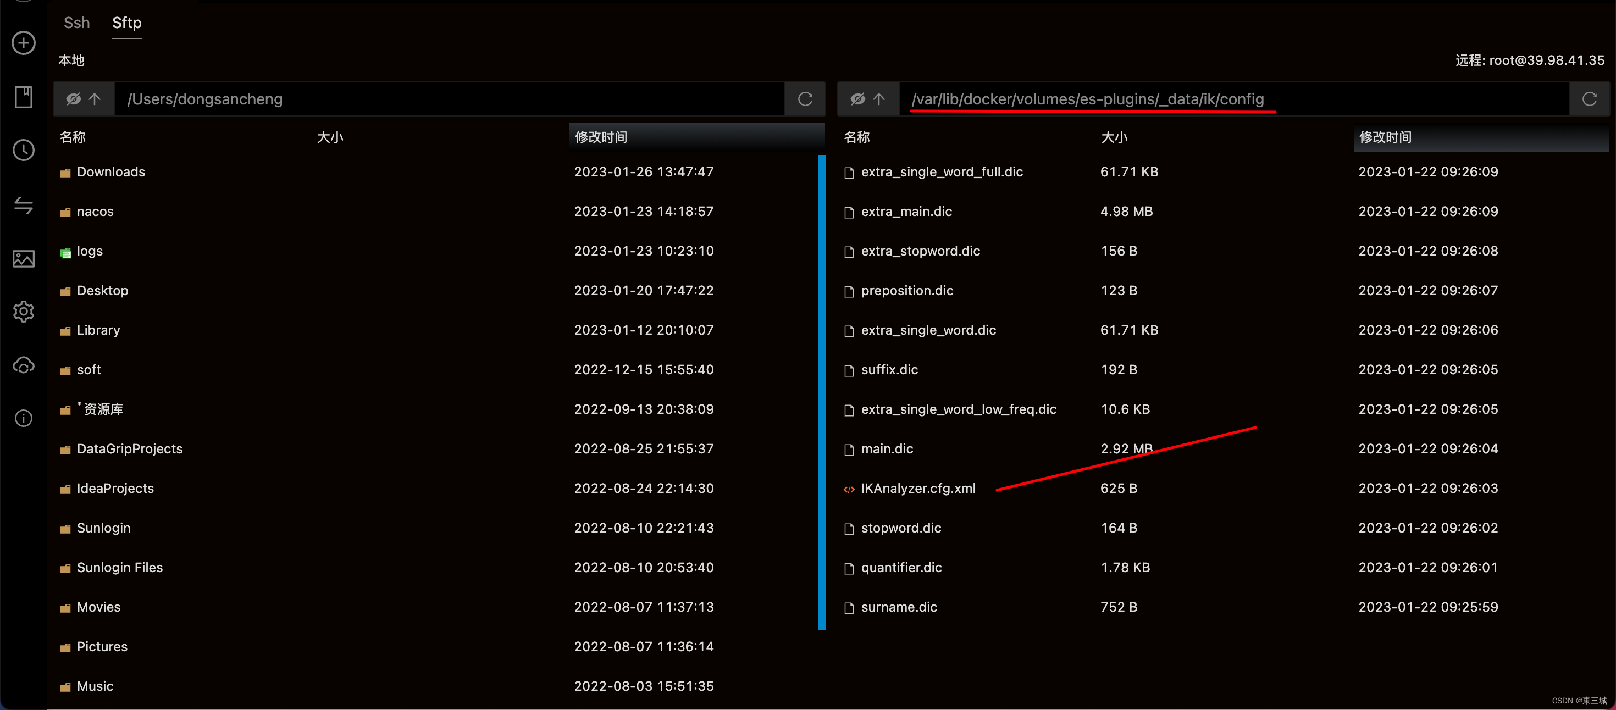Select extra_single_word.dic file
Image resolution: width=1616 pixels, height=710 pixels.
point(928,330)
